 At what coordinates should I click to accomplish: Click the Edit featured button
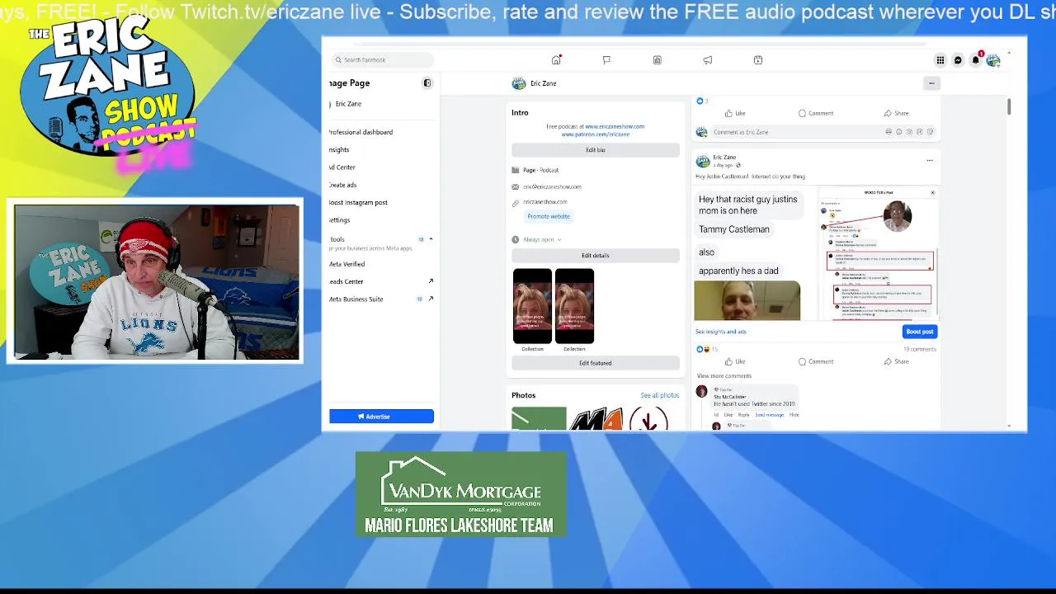595,363
